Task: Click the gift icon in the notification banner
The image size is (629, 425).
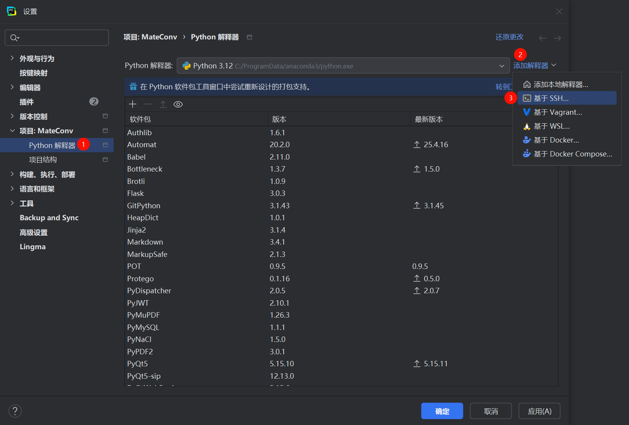Action: coord(133,86)
